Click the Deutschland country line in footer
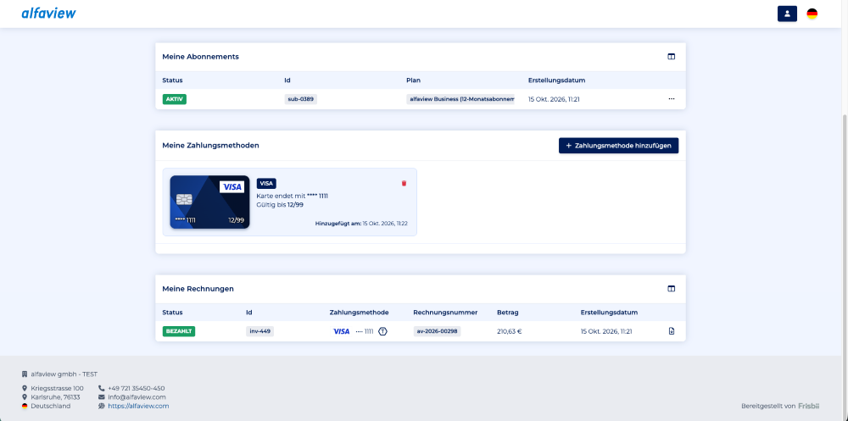This screenshot has width=848, height=421. (50, 406)
